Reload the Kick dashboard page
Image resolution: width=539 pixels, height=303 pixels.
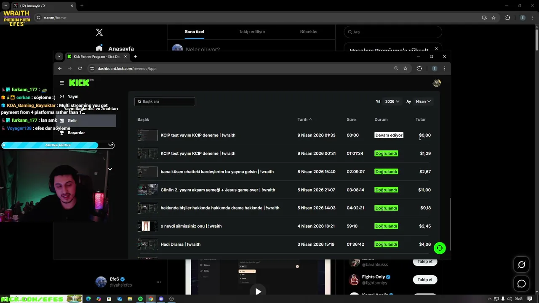(80, 68)
